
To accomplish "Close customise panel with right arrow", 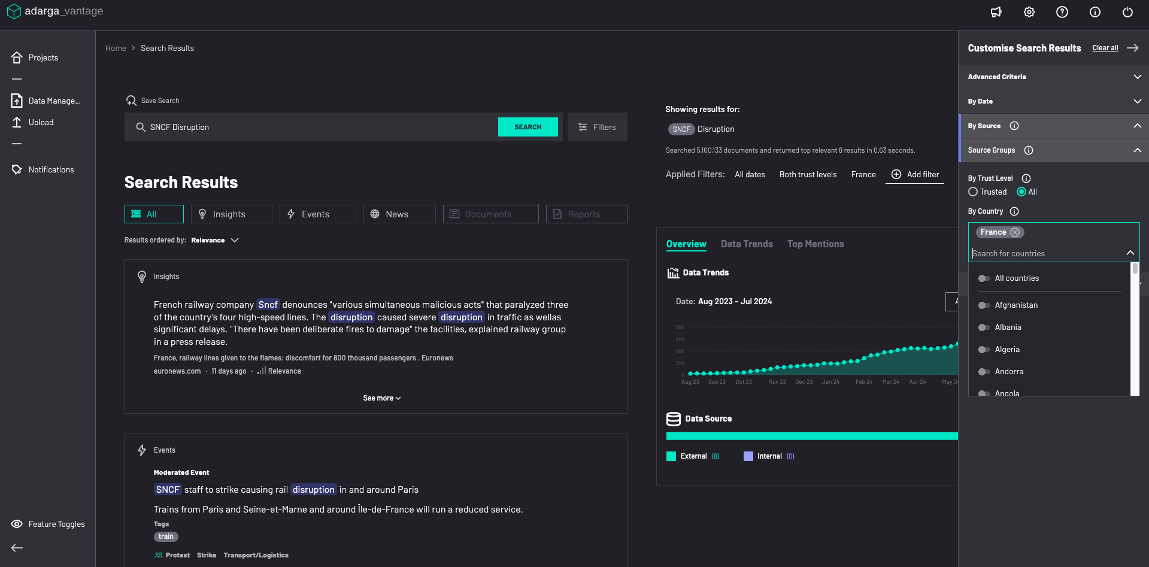I will [1133, 48].
